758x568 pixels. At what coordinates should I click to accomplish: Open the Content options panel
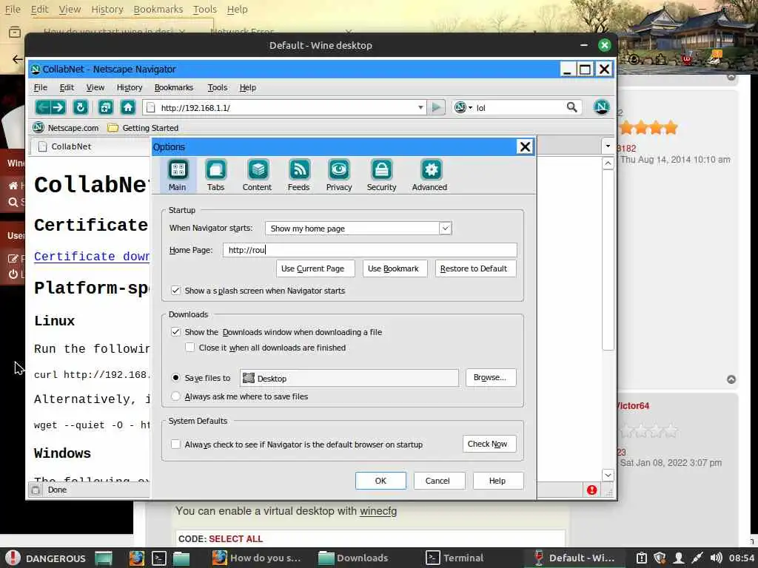click(257, 175)
